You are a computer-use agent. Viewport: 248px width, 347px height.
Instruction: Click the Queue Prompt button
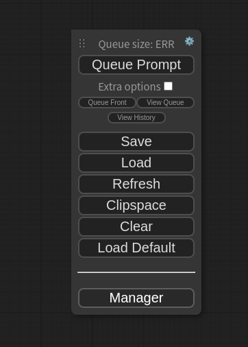pos(136,64)
